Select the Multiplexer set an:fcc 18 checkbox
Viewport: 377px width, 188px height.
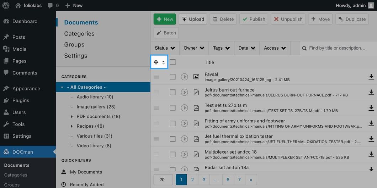172,154
